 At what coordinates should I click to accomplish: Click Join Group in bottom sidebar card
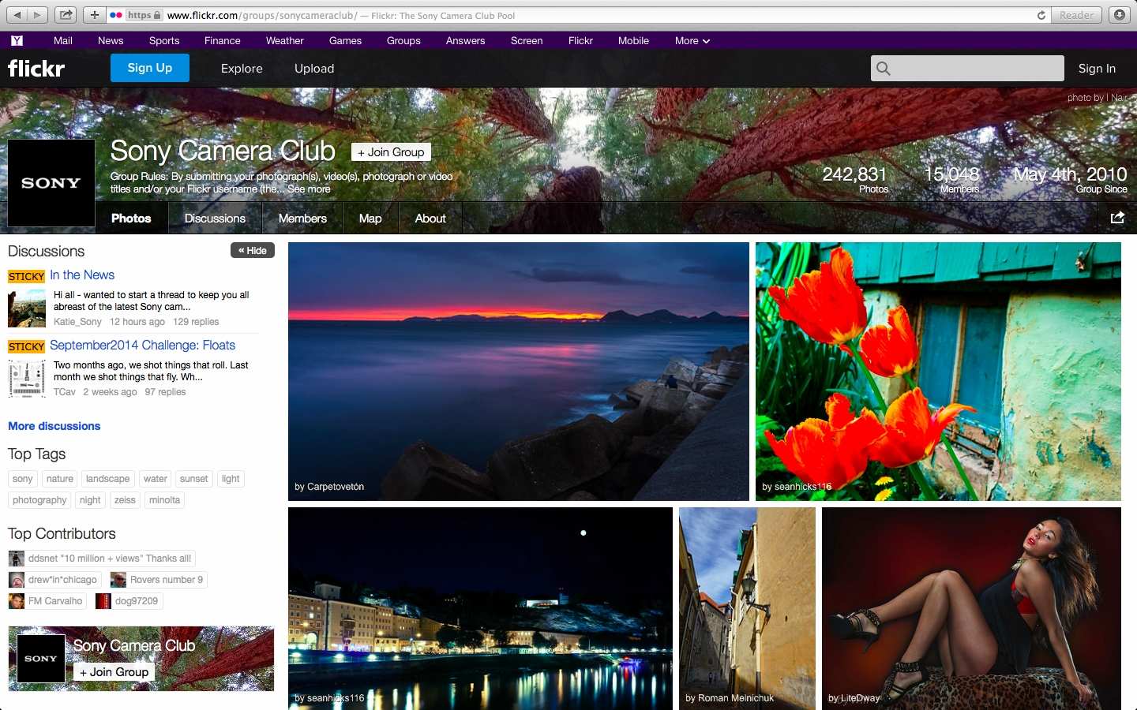click(114, 672)
